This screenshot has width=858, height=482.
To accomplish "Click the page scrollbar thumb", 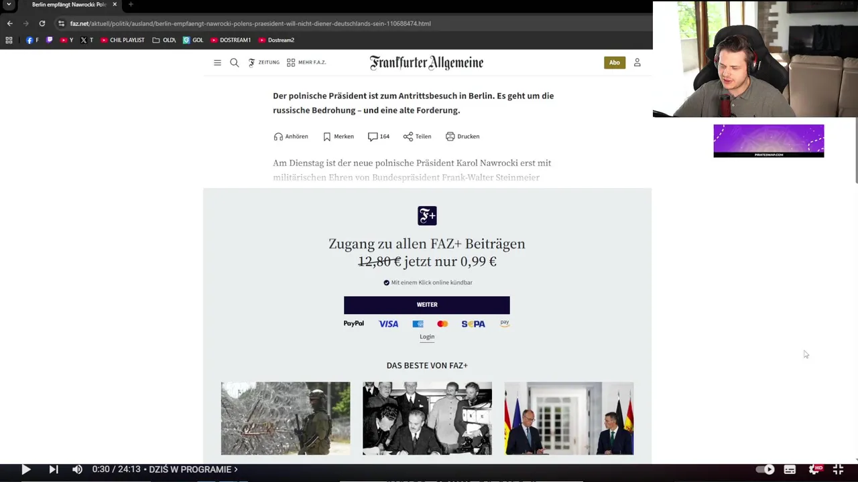I will pyautogui.click(x=856, y=151).
